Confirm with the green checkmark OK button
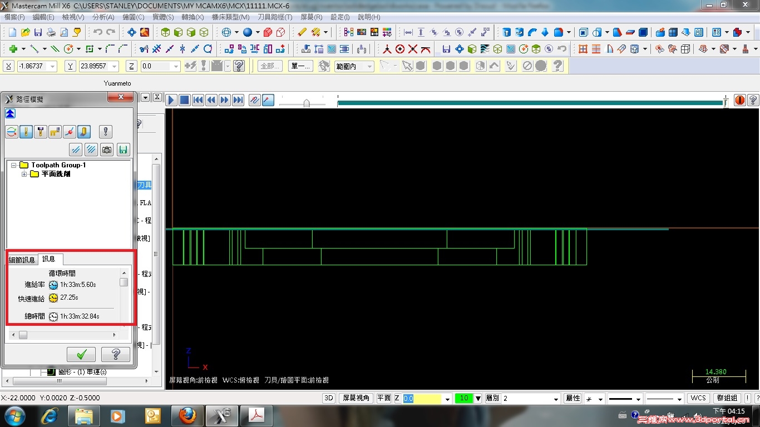Screen dimensions: 760x427 click(x=81, y=355)
